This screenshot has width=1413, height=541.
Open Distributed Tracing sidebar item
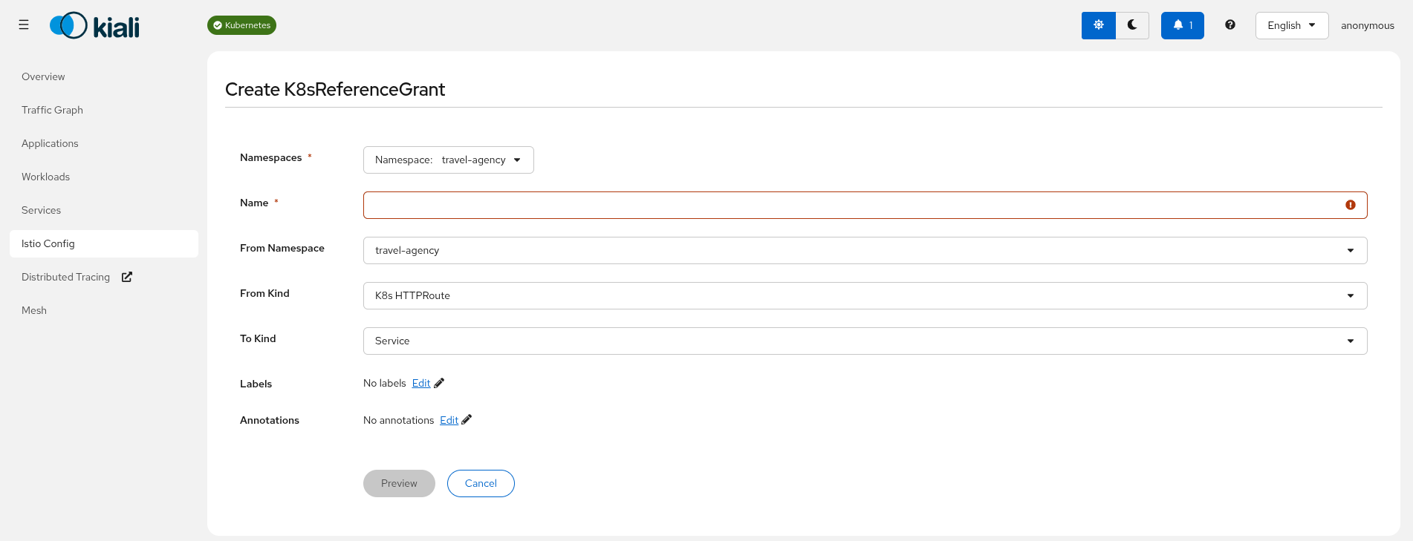click(104, 277)
